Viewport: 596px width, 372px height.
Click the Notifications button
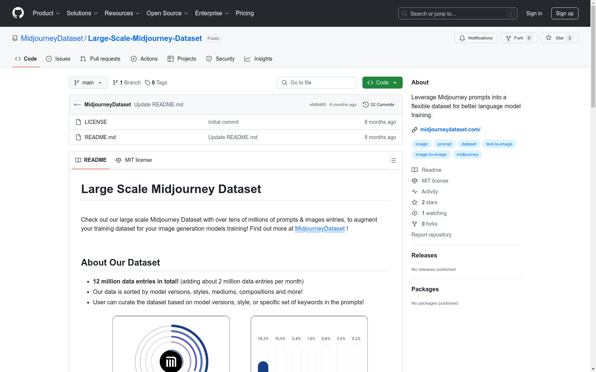click(x=476, y=38)
